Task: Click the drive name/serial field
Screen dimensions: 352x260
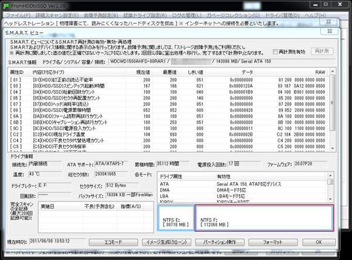Action: coord(222,61)
